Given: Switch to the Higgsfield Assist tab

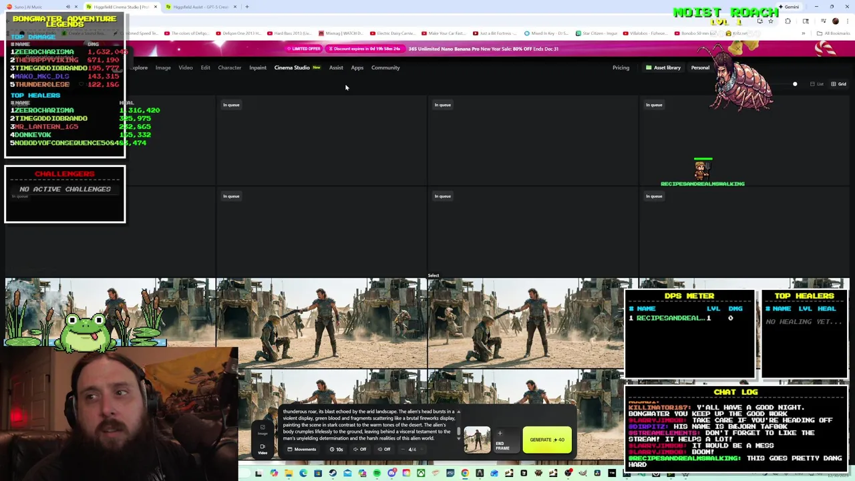Looking at the screenshot, I should 200,7.
